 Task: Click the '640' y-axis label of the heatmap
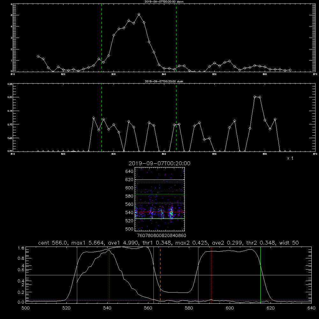pos(129,171)
